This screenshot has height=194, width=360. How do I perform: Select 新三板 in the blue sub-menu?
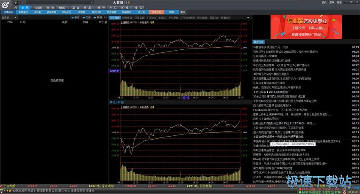141,12
